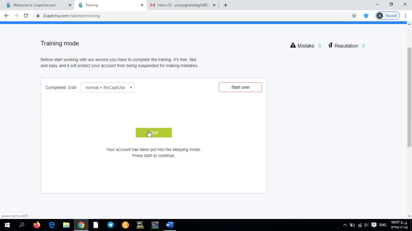Go back to the previous page
This screenshot has height=231, width=412.
7,16
